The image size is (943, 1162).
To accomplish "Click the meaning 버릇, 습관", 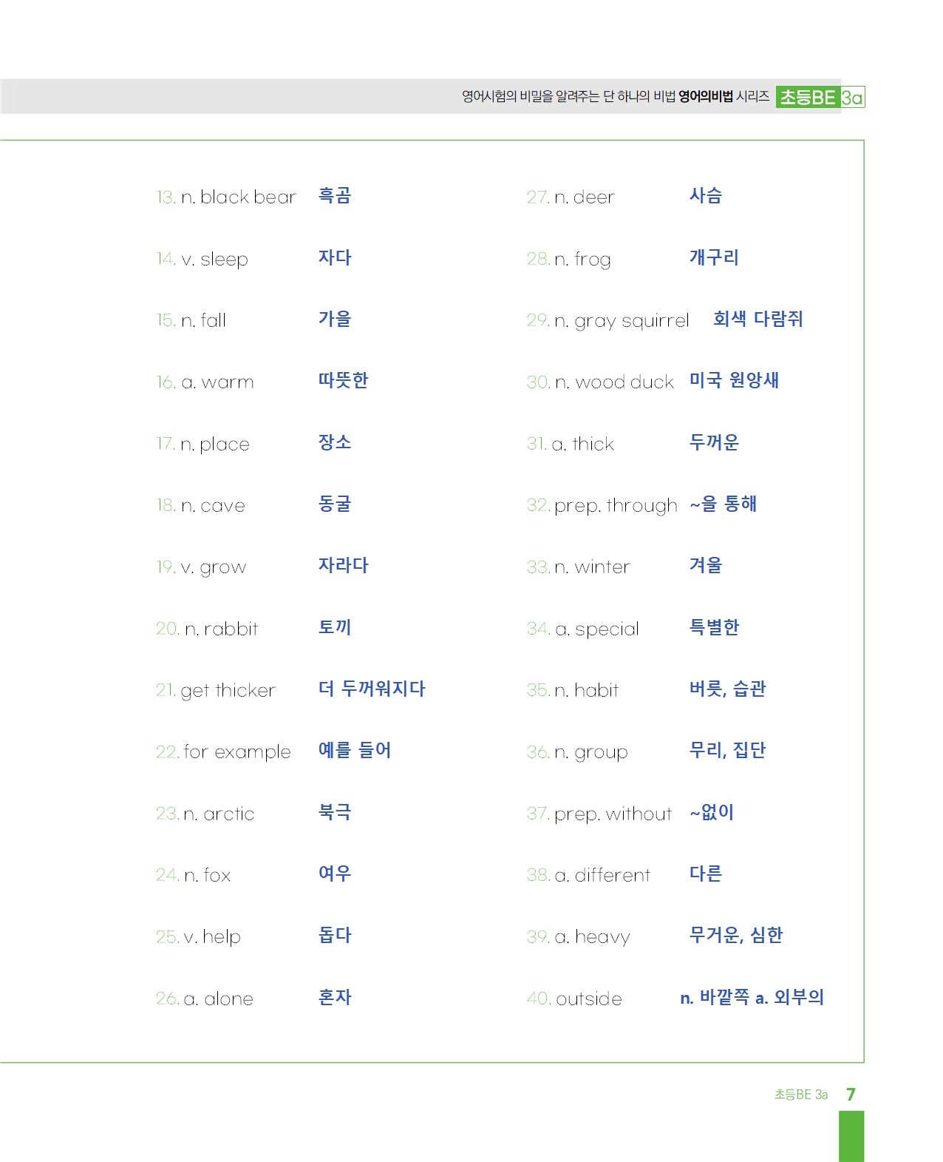I will point(728,689).
